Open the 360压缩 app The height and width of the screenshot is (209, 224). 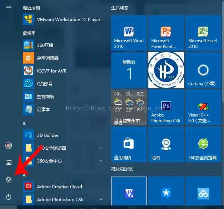tap(63, 45)
